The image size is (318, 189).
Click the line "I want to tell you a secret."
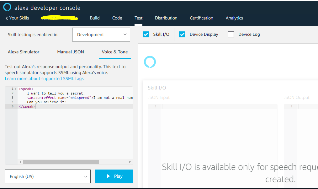56,93
